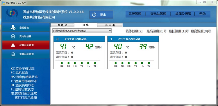Click legend text HS:湿度传感器状态
The width and height of the screenshot is (218, 106).
(24, 77)
